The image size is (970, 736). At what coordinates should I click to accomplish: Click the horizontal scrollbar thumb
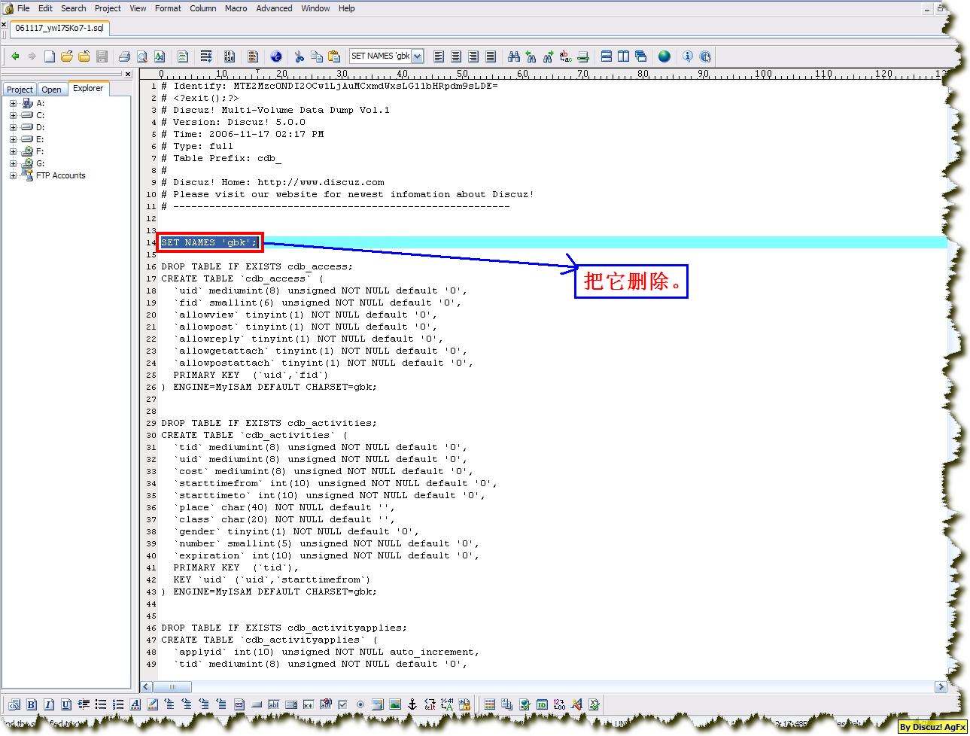(172, 687)
